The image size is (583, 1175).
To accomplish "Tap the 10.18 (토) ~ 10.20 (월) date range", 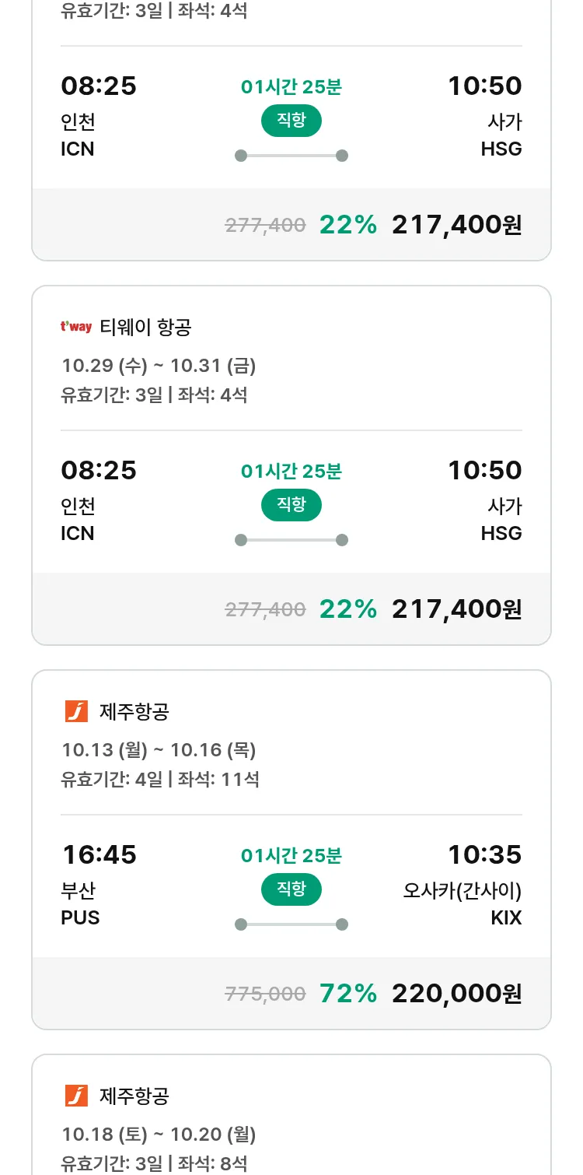I will [159, 1134].
